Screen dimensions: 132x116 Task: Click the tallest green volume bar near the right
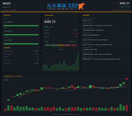pos(121,107)
